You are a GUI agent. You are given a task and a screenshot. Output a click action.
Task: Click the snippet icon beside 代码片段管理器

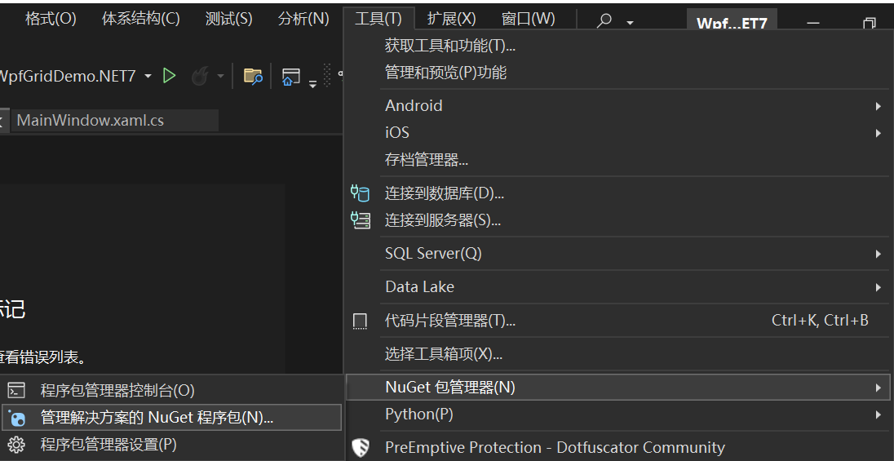click(360, 321)
